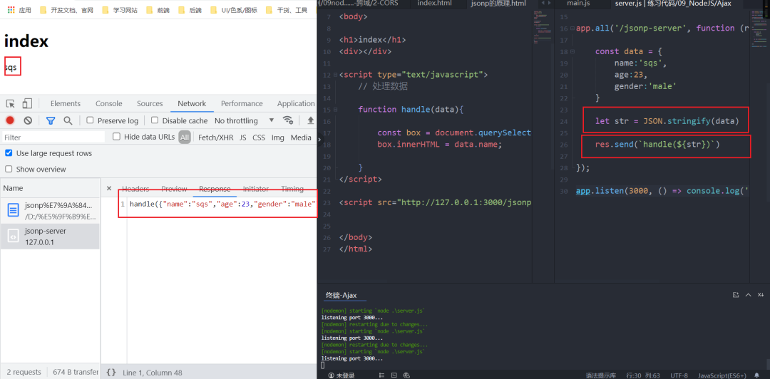Filter requests by CSS type
This screenshot has height=379, width=770.
259,137
